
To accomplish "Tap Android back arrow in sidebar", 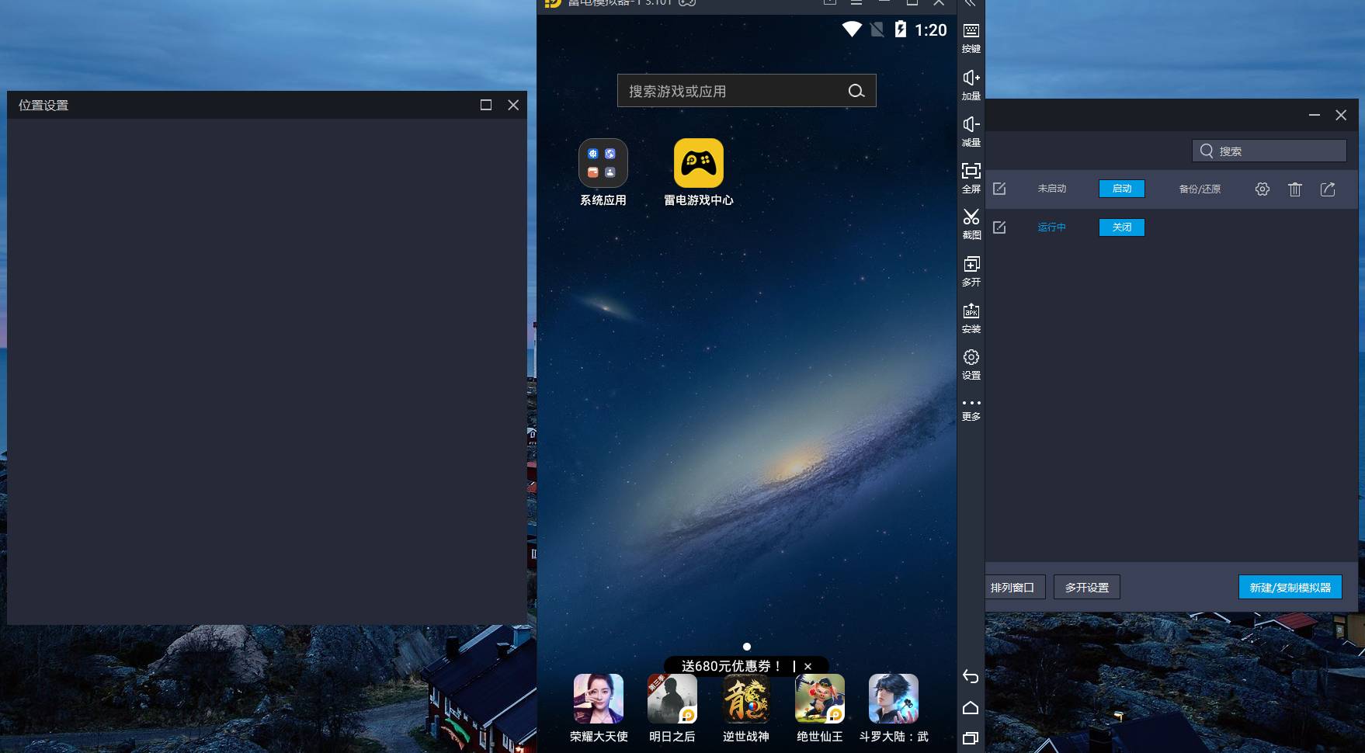I will (971, 676).
